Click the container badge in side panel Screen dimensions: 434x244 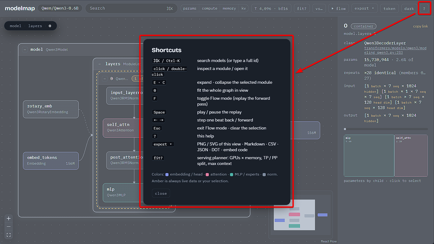364,26
